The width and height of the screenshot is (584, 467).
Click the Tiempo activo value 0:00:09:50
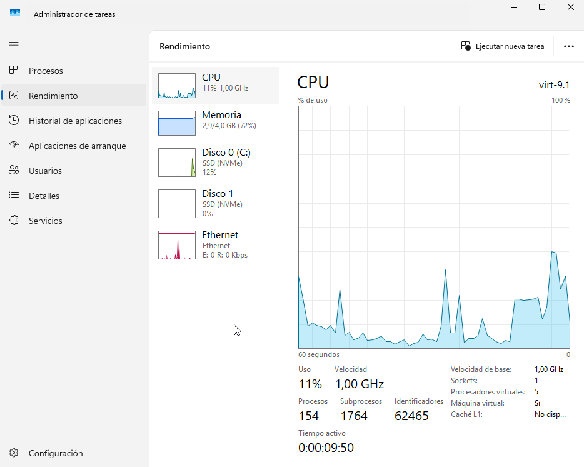(x=326, y=448)
